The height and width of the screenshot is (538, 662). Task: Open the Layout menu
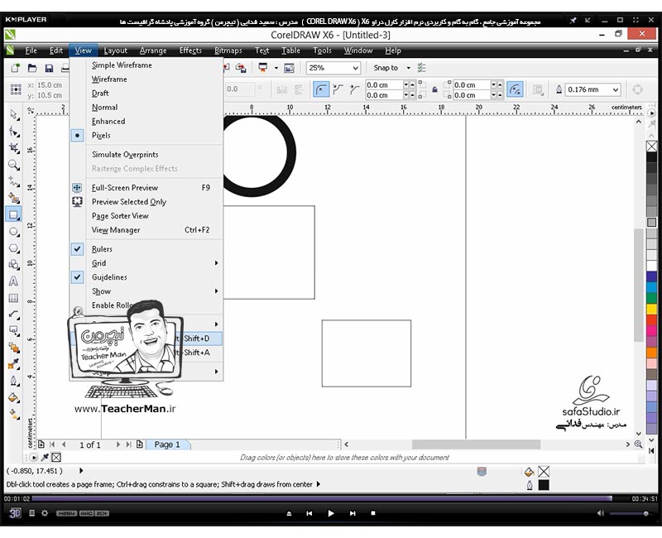(115, 50)
